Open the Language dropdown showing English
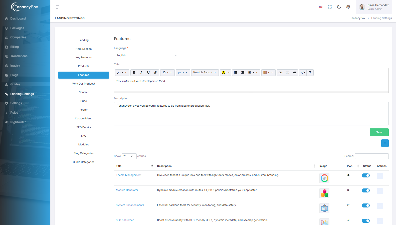This screenshot has width=396, height=225. point(146,56)
